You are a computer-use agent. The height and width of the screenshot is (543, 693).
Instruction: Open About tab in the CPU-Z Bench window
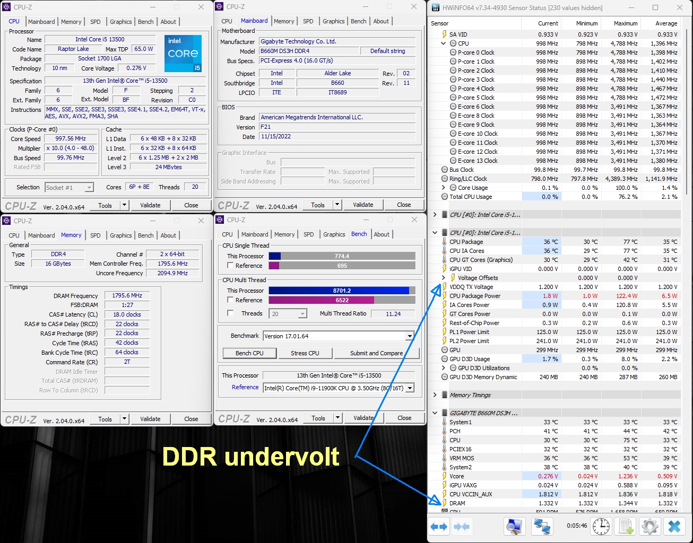(x=382, y=234)
